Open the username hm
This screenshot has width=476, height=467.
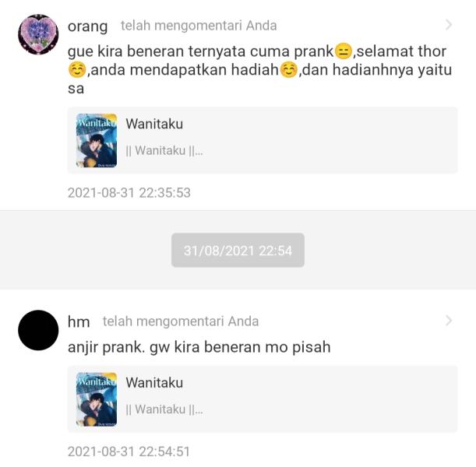click(79, 321)
